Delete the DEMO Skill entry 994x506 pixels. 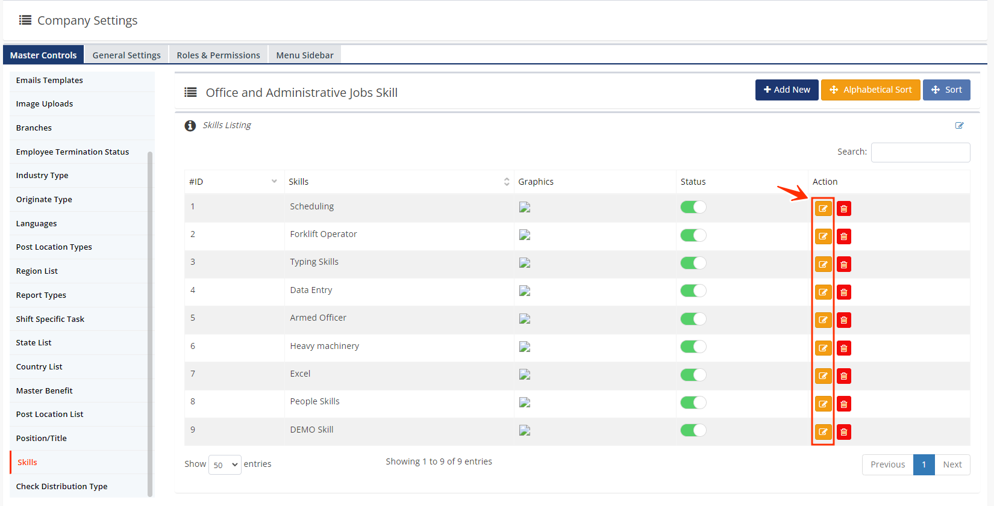point(843,432)
